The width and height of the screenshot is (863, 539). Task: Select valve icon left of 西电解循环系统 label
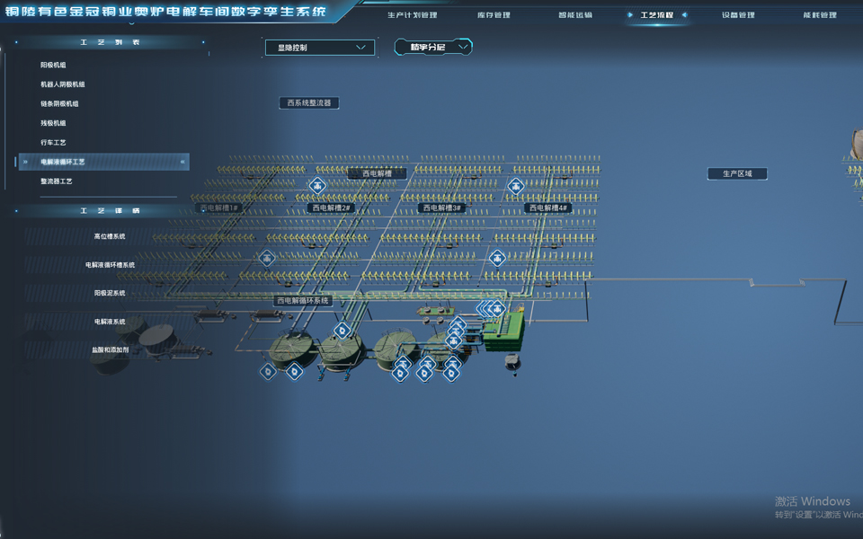point(267,258)
